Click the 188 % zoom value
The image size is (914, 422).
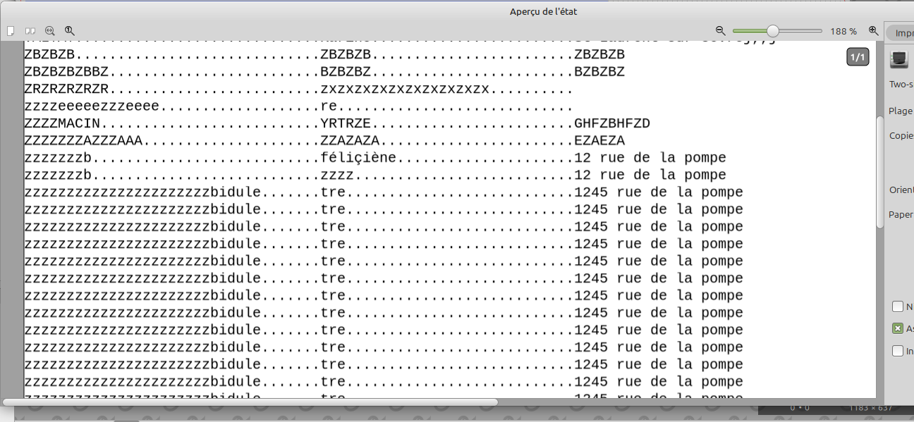(843, 32)
